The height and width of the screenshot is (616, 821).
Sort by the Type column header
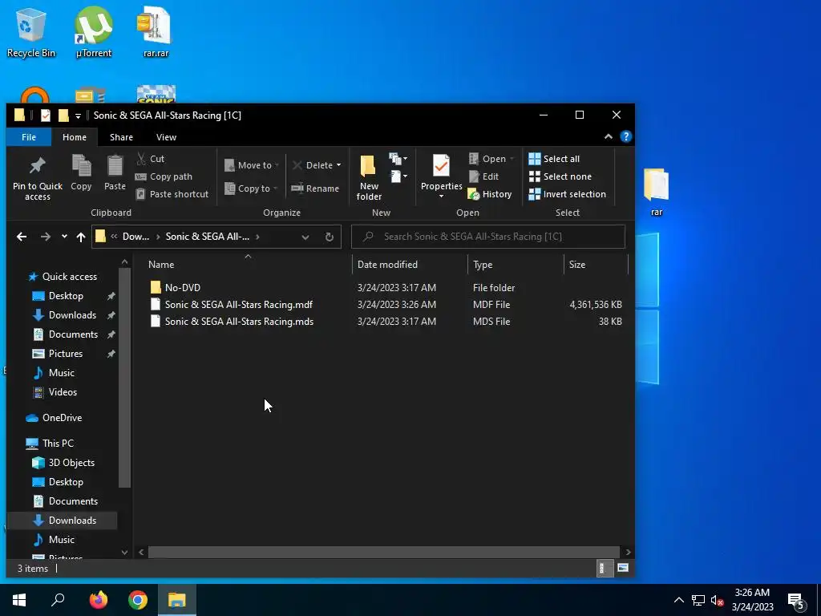click(516, 265)
